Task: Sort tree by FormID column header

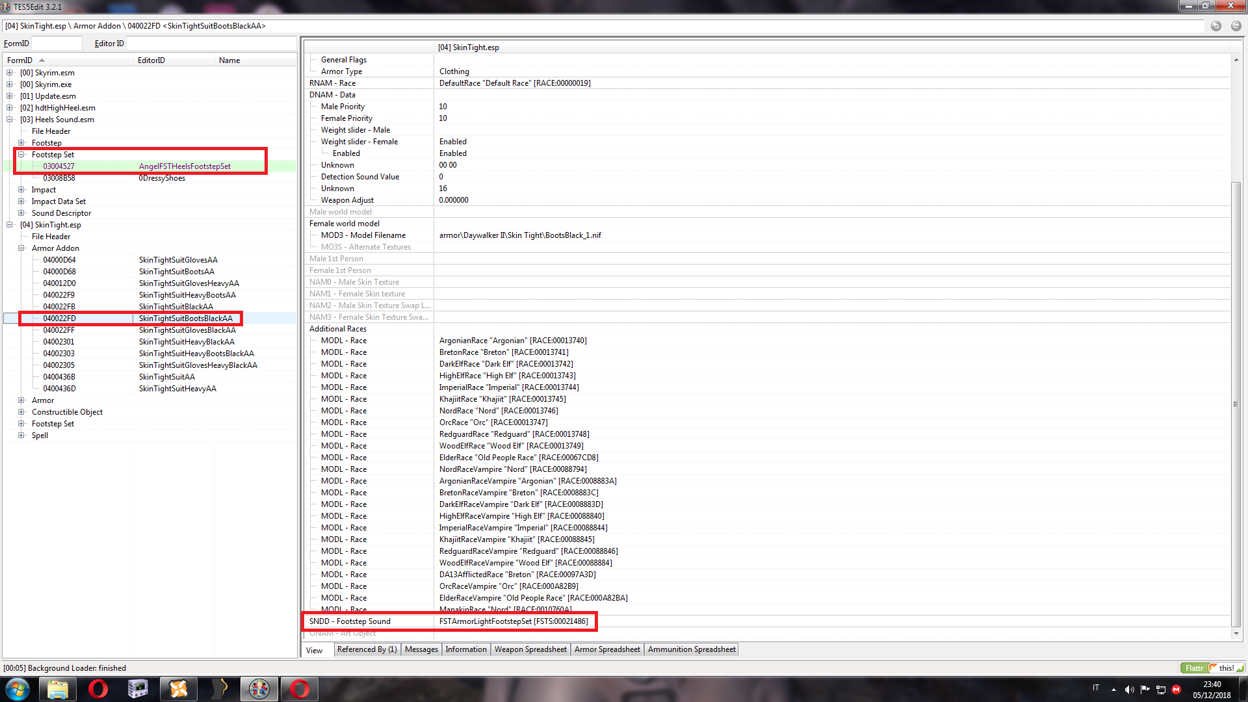Action: 68,60
